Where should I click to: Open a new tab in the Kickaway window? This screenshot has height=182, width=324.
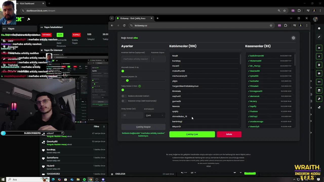(157, 18)
